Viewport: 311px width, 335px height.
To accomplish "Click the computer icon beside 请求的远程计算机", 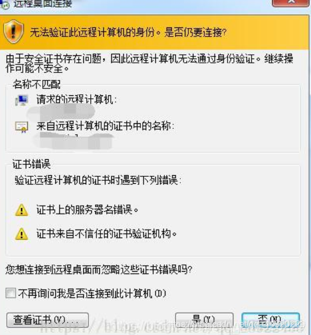I will tap(21, 100).
